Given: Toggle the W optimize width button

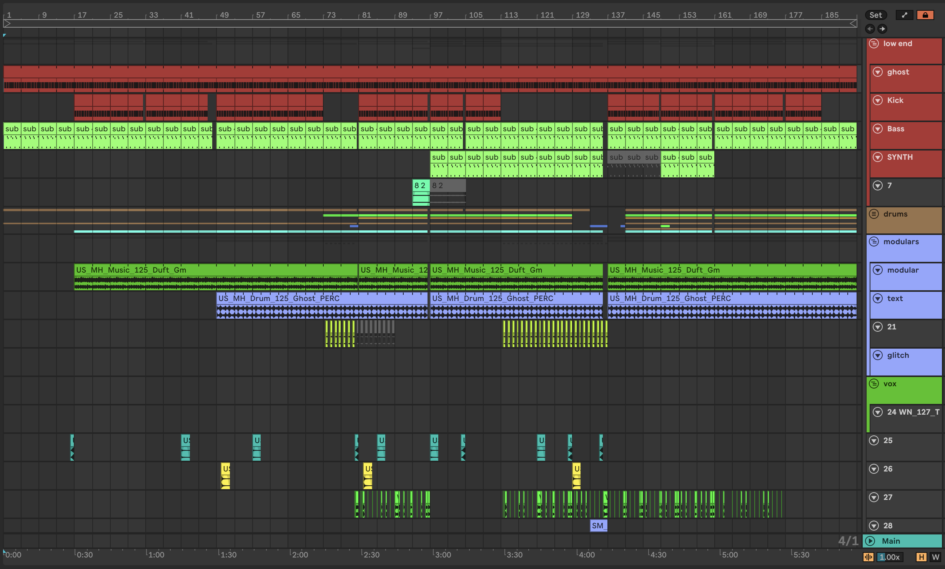Looking at the screenshot, I should coord(935,557).
